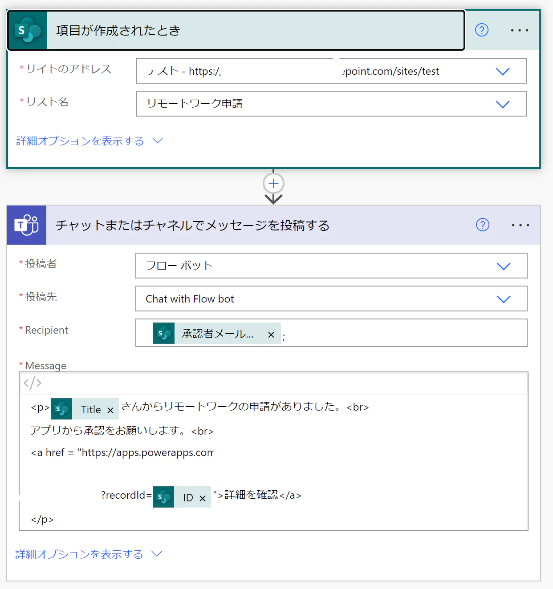Remove the Title token from the message
Screen dimensions: 553x589
[110, 410]
